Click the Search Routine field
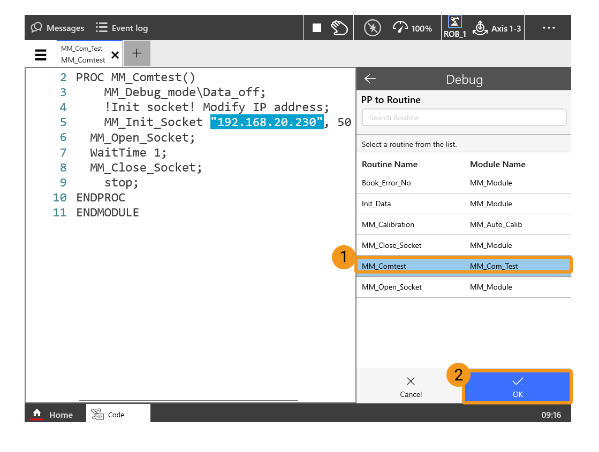Image resolution: width=599 pixels, height=452 pixels. pyautogui.click(x=464, y=118)
